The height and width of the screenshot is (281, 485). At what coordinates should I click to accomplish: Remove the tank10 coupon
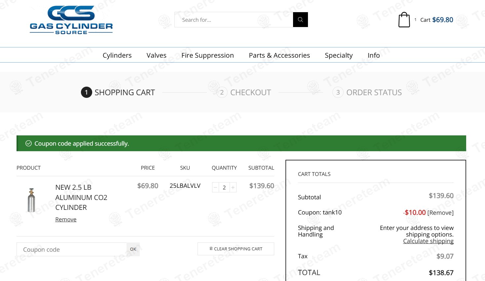(x=440, y=213)
